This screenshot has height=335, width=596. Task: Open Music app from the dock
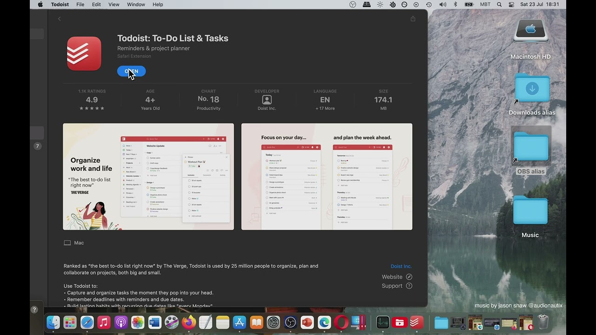click(x=104, y=322)
